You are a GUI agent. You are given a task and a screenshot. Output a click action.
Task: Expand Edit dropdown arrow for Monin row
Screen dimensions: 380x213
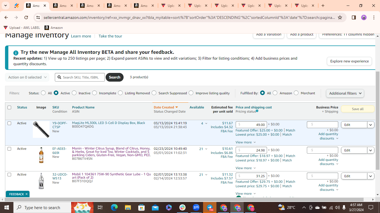click(371, 150)
